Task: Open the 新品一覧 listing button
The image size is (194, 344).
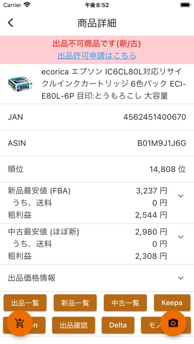Action: click(75, 303)
